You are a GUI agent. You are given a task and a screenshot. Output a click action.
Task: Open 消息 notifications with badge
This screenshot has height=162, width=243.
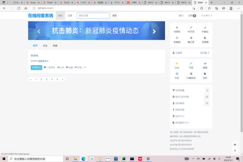point(192,15)
